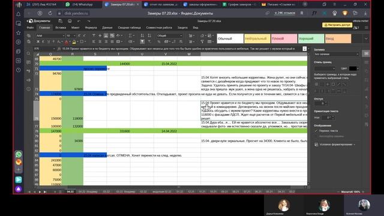384x216 pixels.
Task: Open Условное форматирование dropdown
Action: tap(335, 145)
